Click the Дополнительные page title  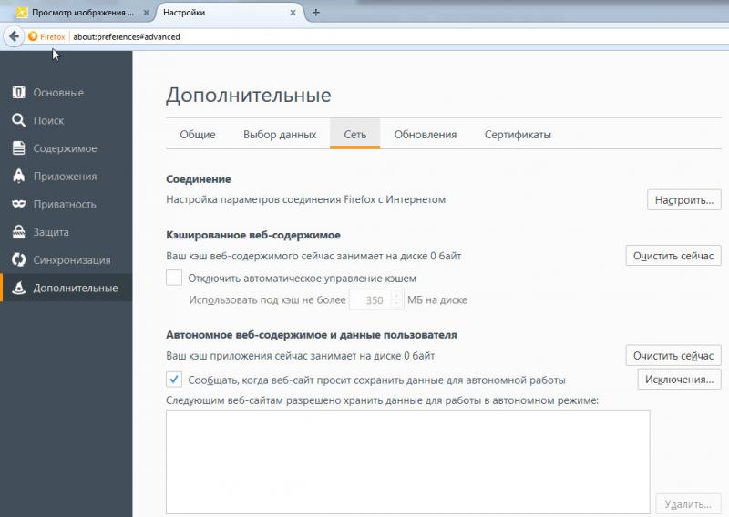coord(249,95)
